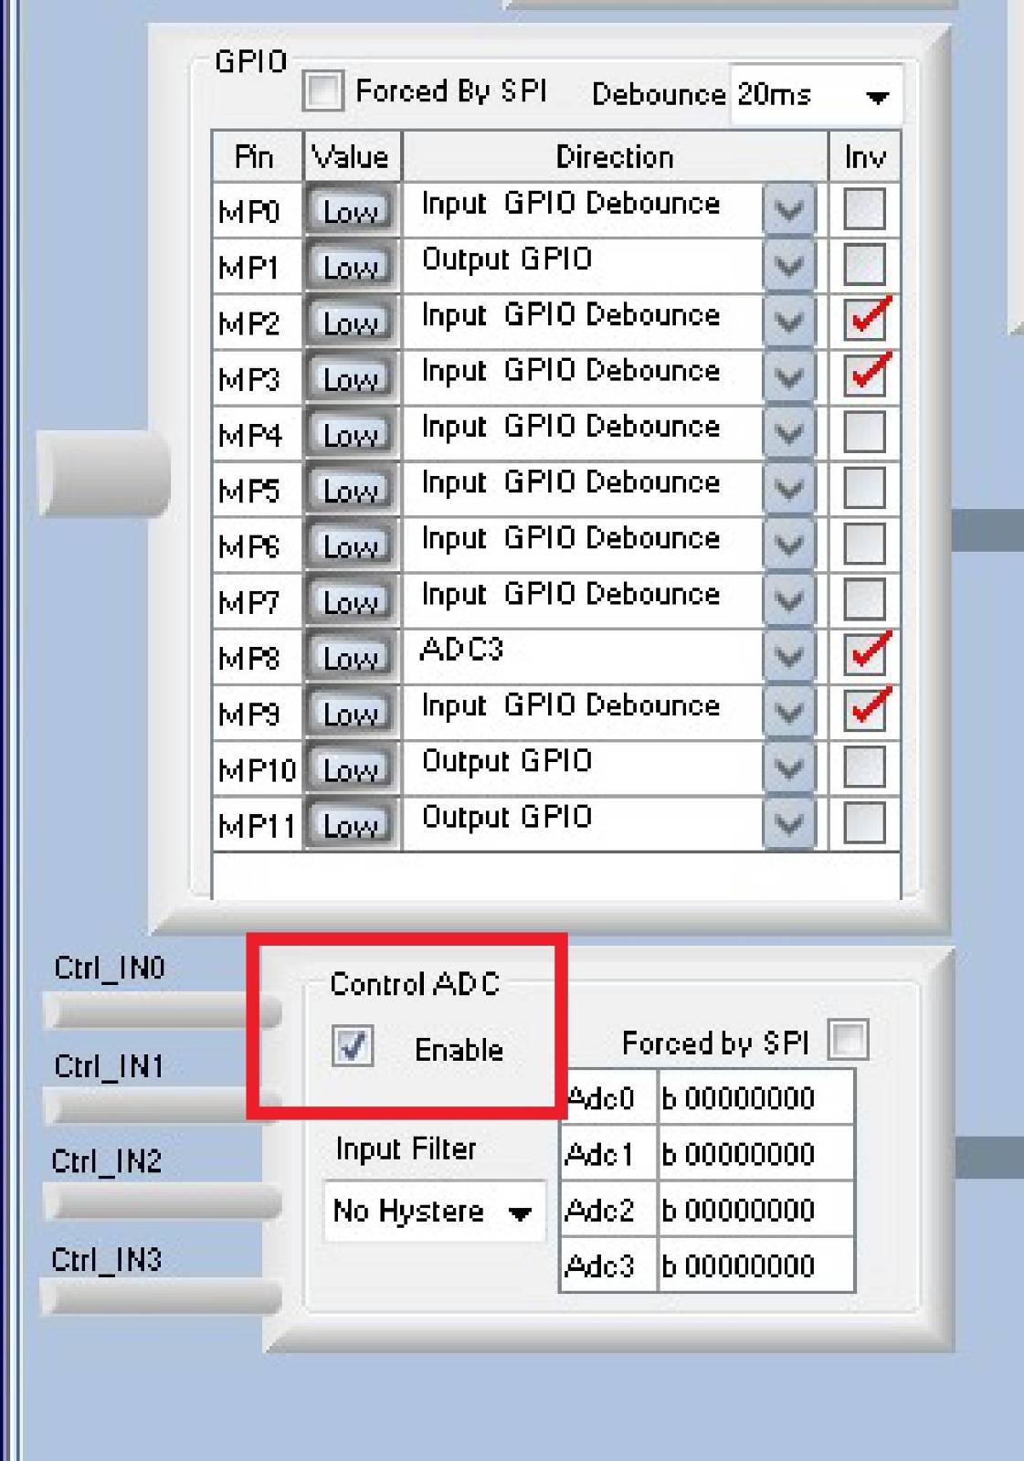Open the Input Filter No Hysteresis dropdown

click(435, 1212)
